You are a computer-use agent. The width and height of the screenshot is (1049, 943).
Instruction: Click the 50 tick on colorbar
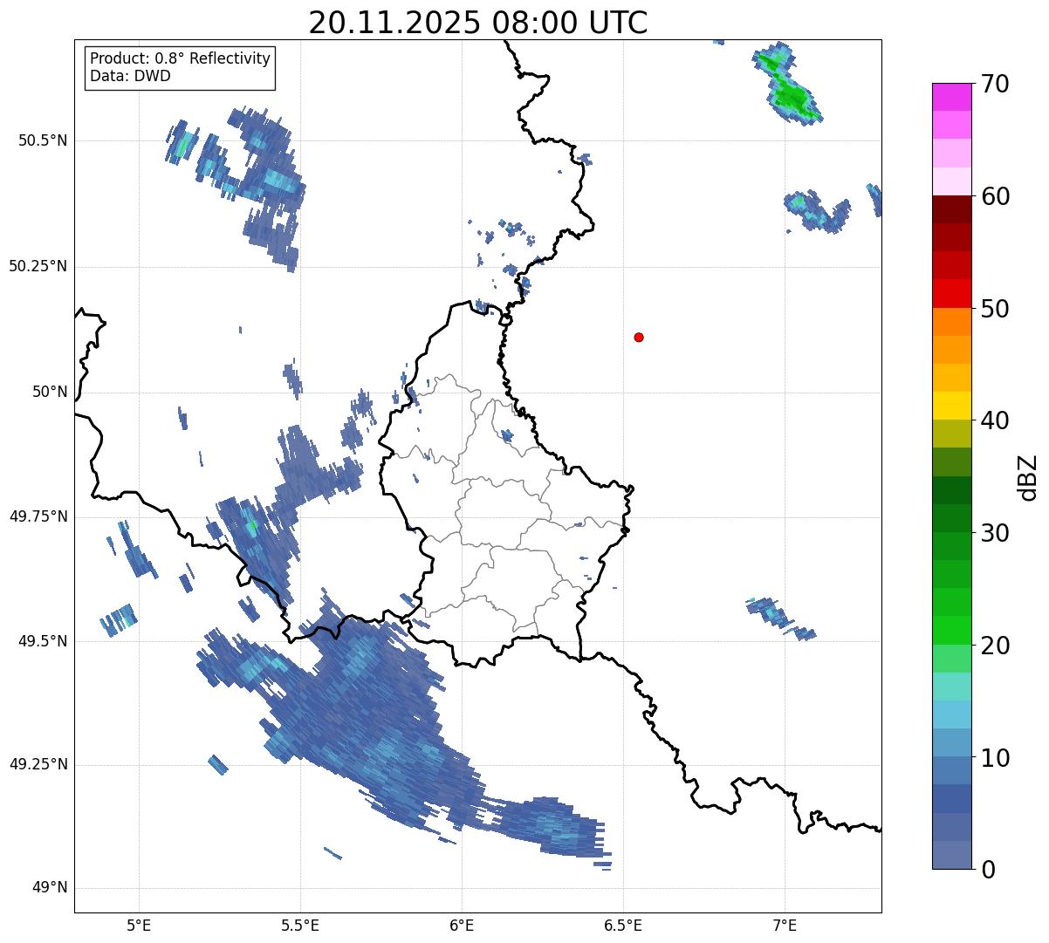tap(994, 309)
